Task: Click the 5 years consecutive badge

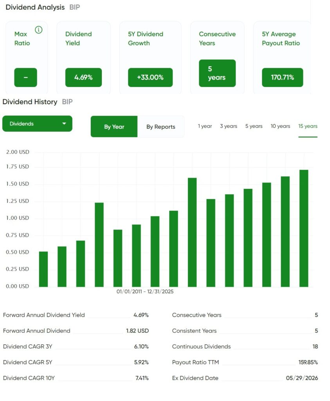Action: [x=217, y=73]
